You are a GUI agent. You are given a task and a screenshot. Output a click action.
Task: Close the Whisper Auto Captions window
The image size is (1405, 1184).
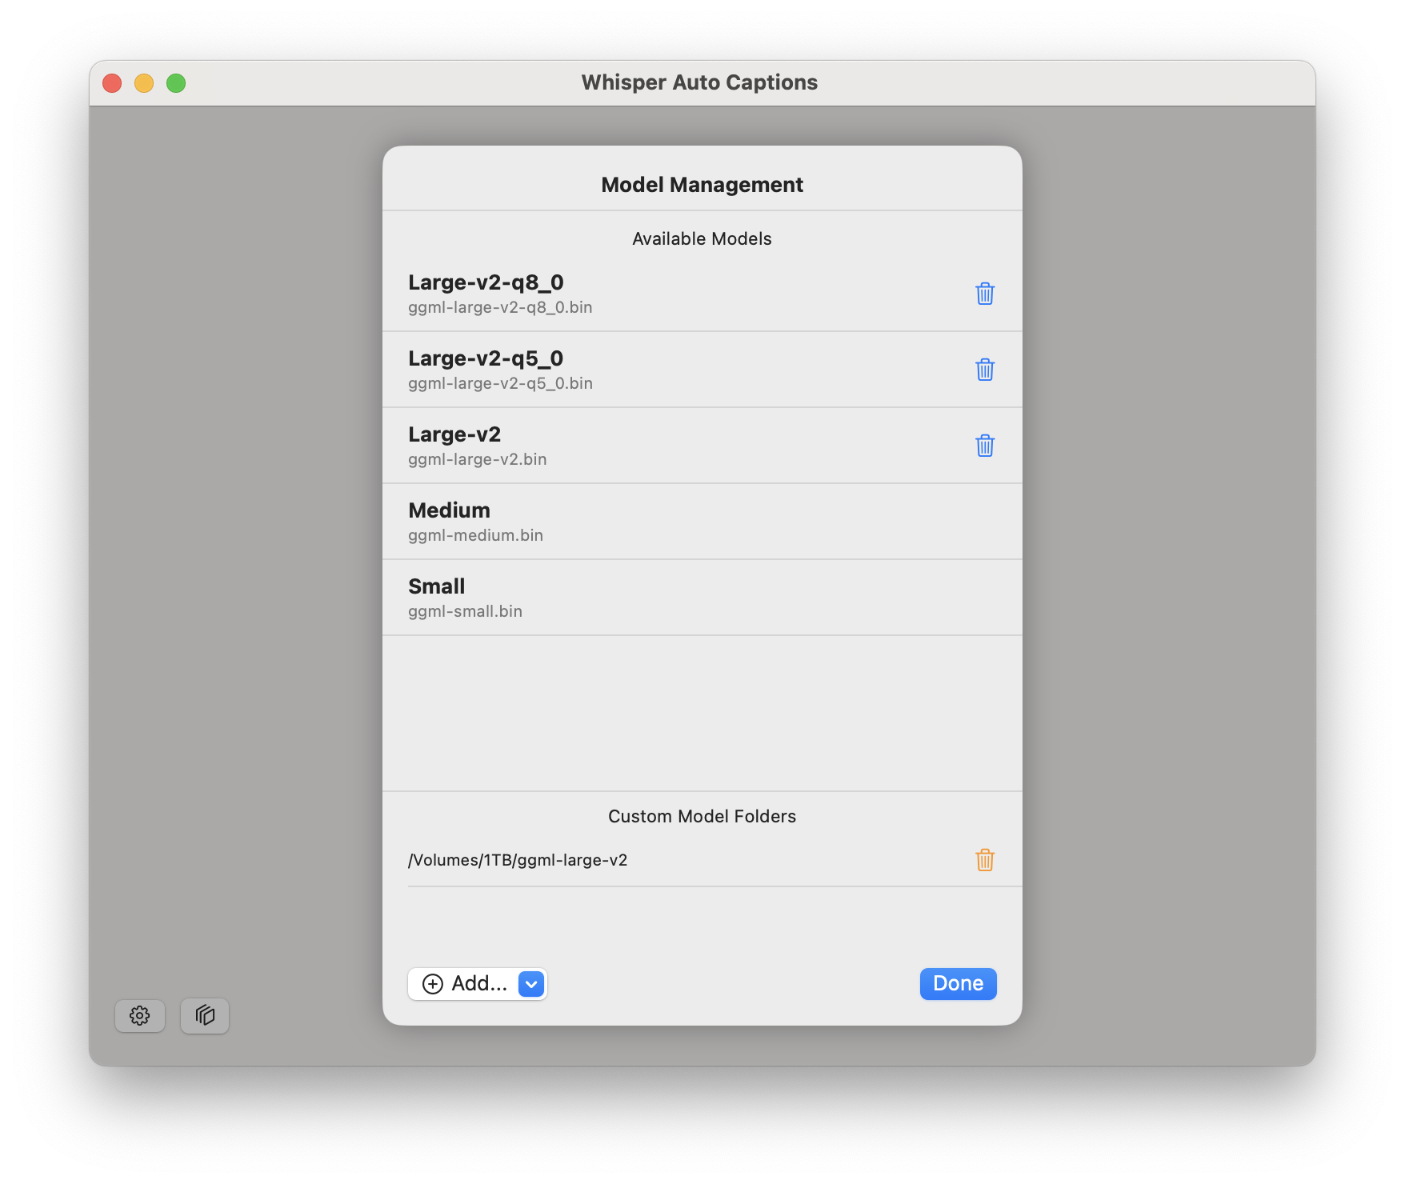[x=112, y=83]
